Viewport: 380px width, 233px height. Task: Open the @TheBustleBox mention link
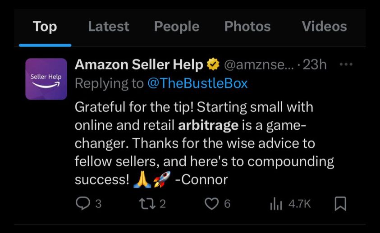pos(197,83)
